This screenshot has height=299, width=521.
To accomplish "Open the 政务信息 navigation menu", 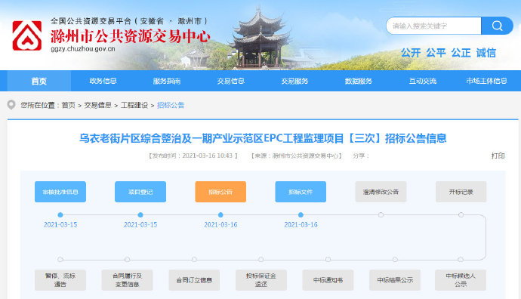I will click(103, 81).
